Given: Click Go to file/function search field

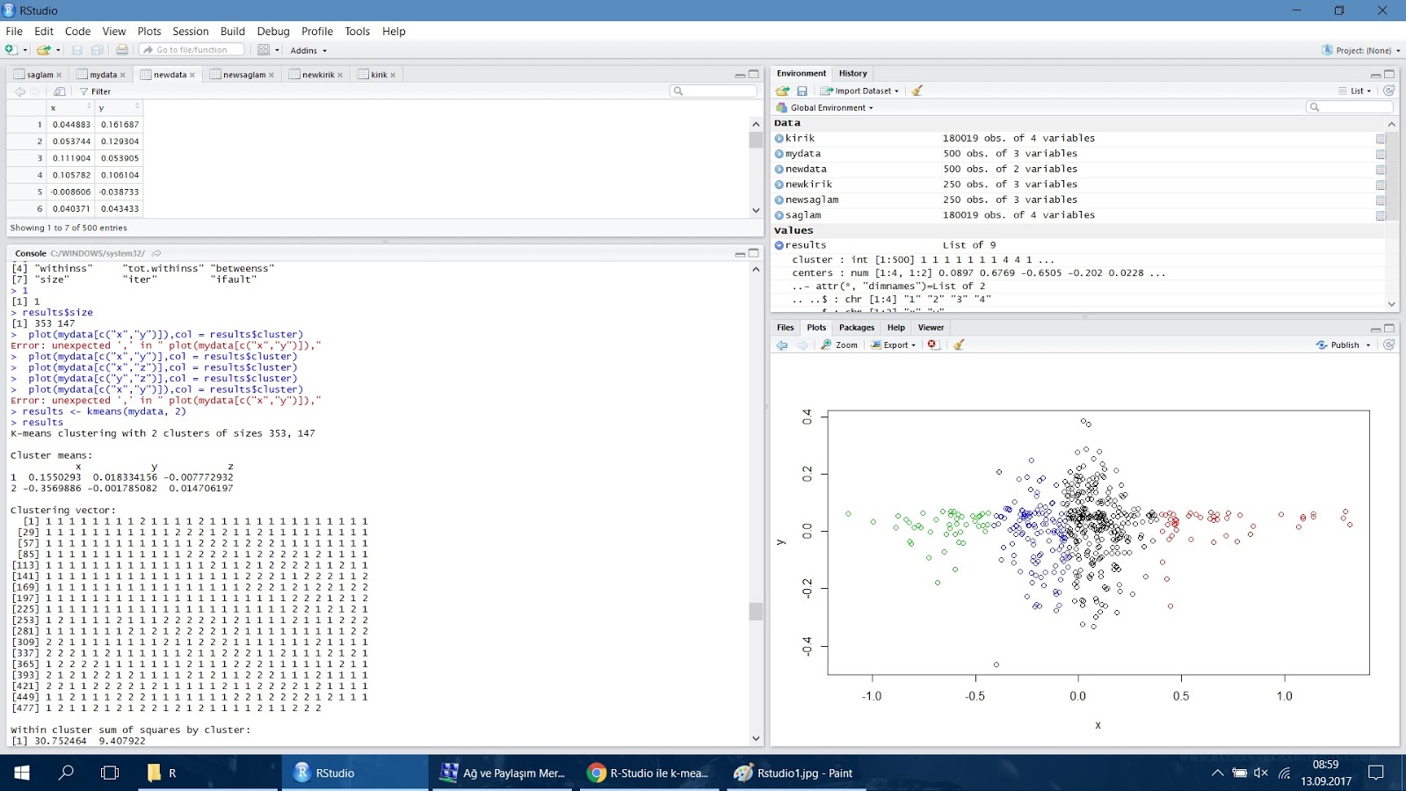Looking at the screenshot, I should (x=192, y=50).
